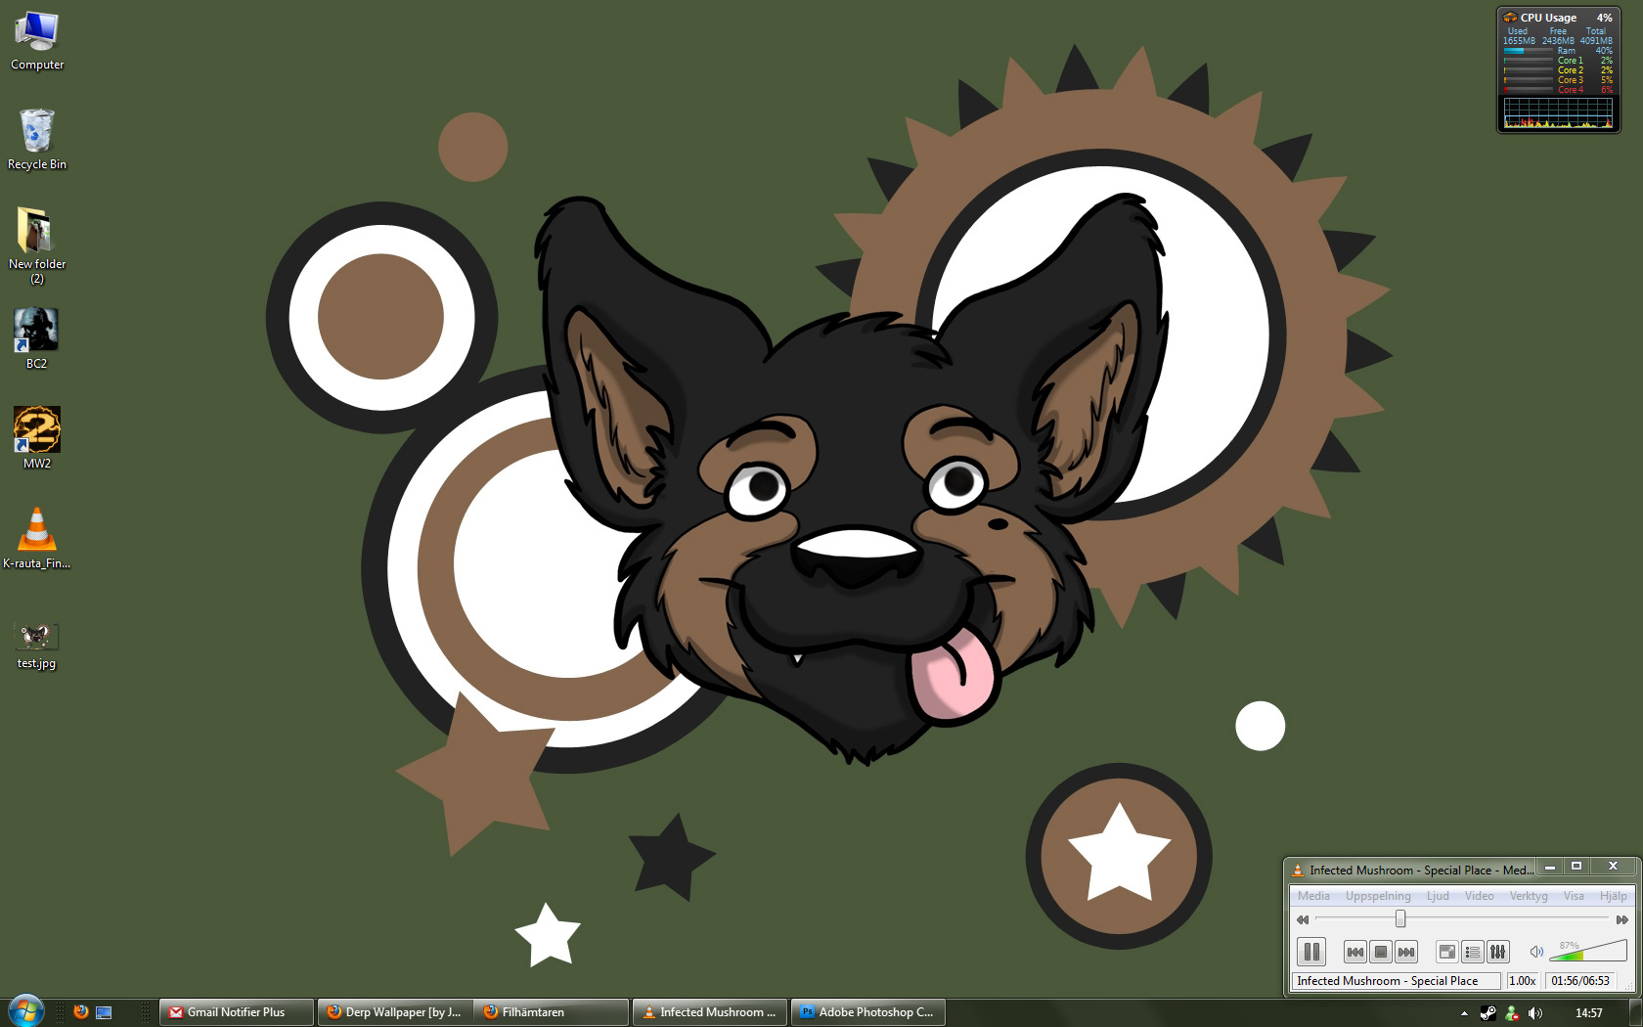Switch to Adobe Photoshop taskbar button
This screenshot has height=1027, width=1643.
[x=868, y=1012]
